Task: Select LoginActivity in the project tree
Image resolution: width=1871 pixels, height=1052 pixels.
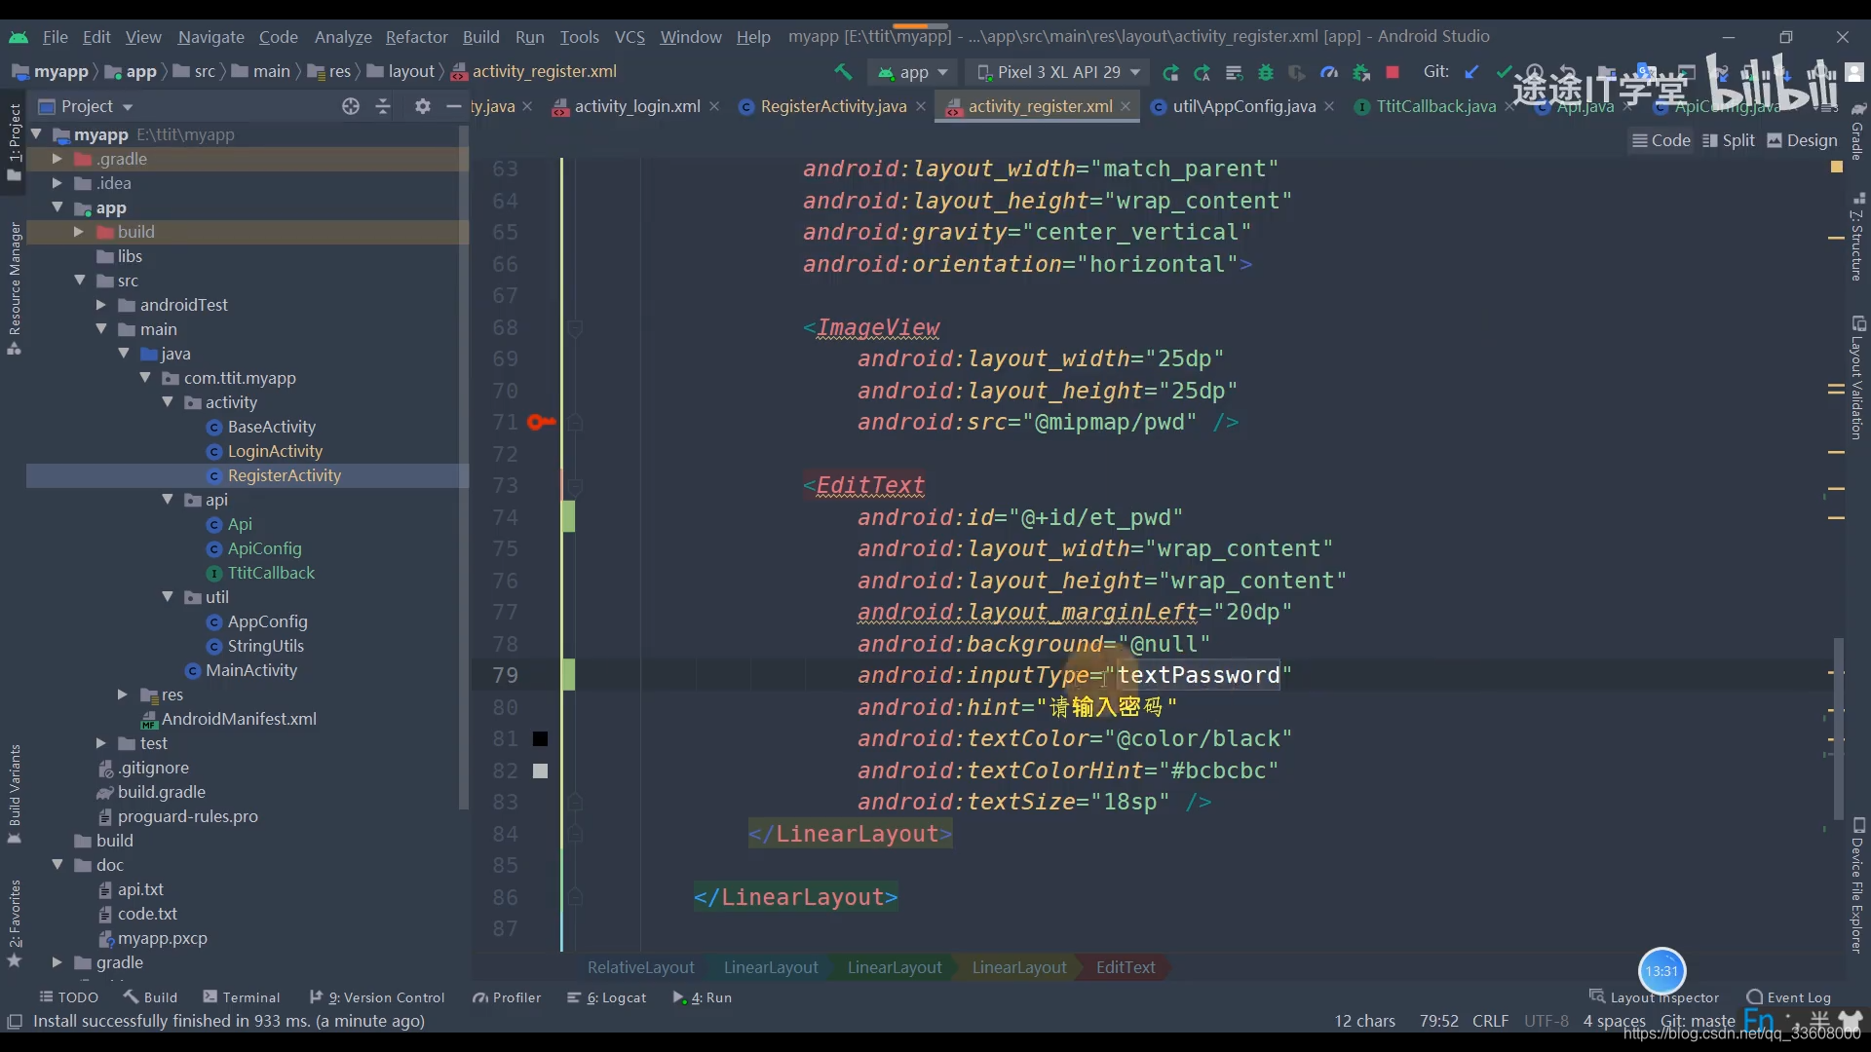Action: tap(275, 451)
